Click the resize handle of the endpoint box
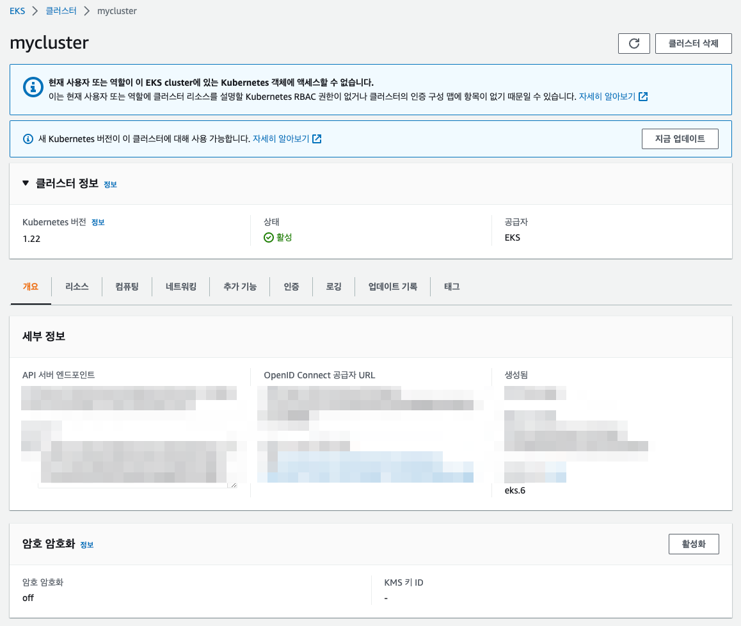This screenshot has height=626, width=741. pyautogui.click(x=234, y=485)
